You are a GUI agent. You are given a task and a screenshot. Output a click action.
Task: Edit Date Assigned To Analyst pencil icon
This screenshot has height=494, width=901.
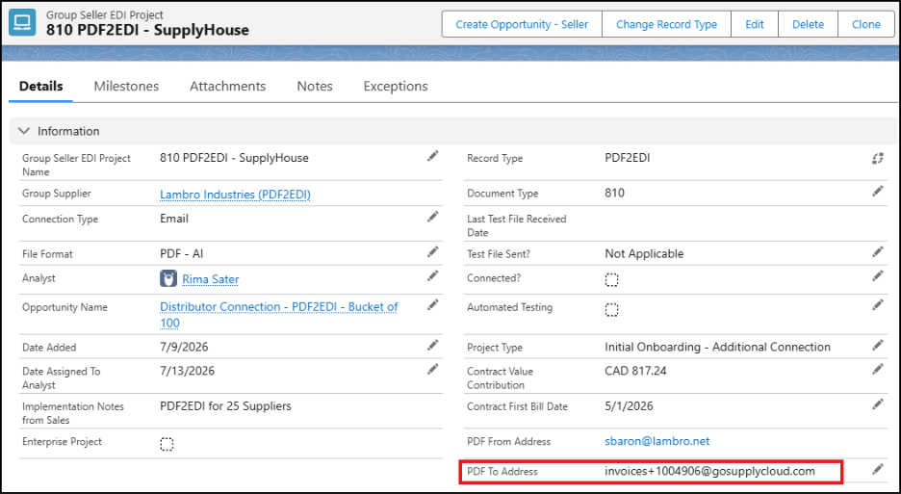point(432,369)
